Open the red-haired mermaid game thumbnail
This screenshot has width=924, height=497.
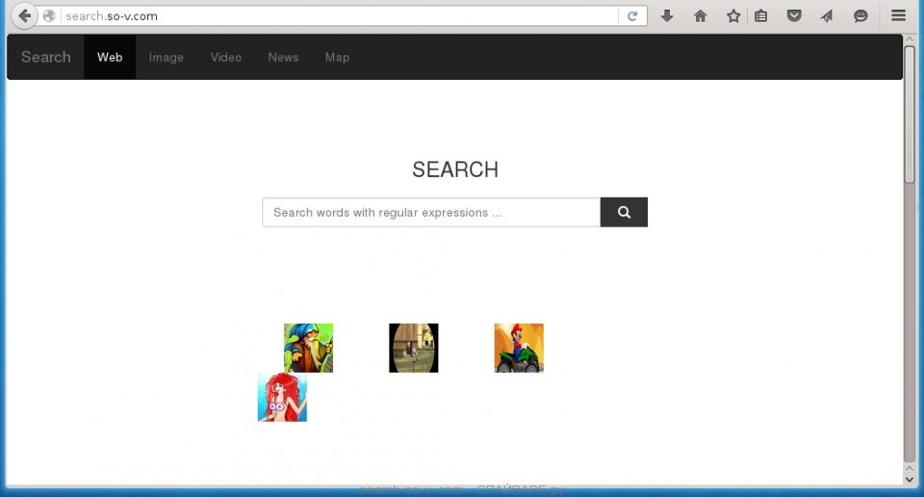point(282,398)
